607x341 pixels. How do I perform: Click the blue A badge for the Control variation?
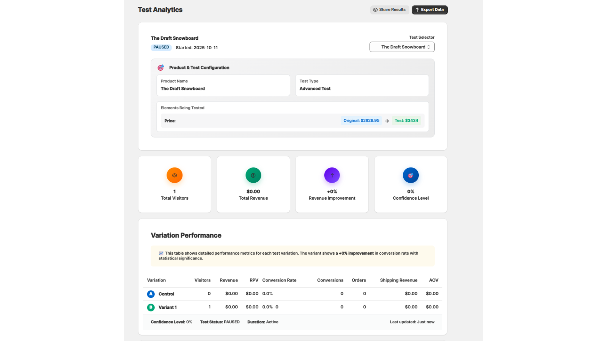tap(151, 294)
